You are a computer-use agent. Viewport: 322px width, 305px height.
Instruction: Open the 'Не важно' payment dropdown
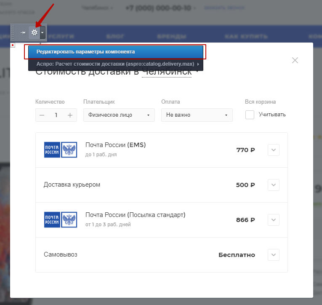click(x=197, y=115)
